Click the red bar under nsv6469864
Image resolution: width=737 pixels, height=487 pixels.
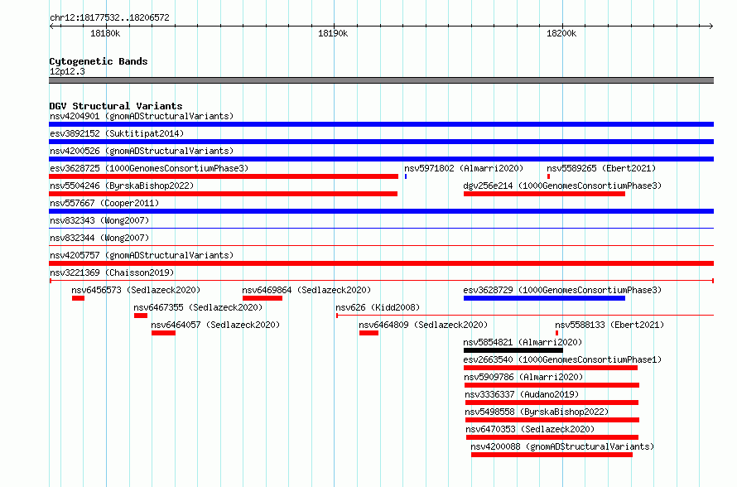coord(263,298)
